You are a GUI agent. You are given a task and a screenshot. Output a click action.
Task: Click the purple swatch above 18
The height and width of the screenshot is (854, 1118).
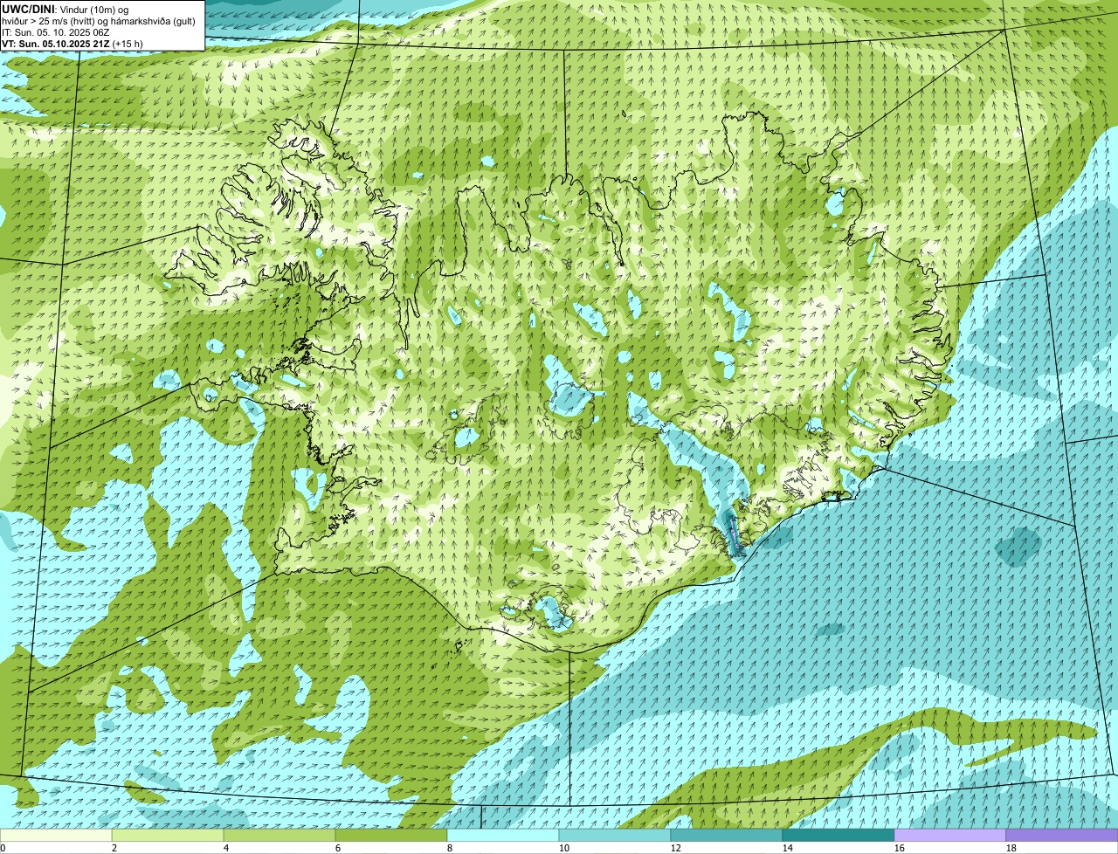[x=1062, y=836]
